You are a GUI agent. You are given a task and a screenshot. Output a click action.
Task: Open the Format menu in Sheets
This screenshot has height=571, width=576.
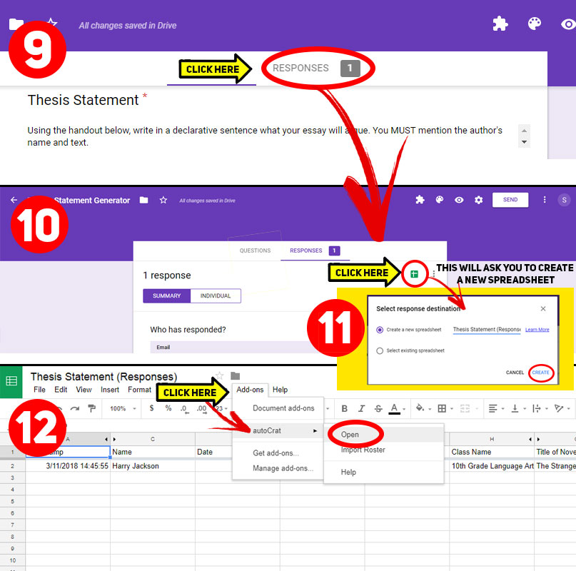pyautogui.click(x=139, y=390)
